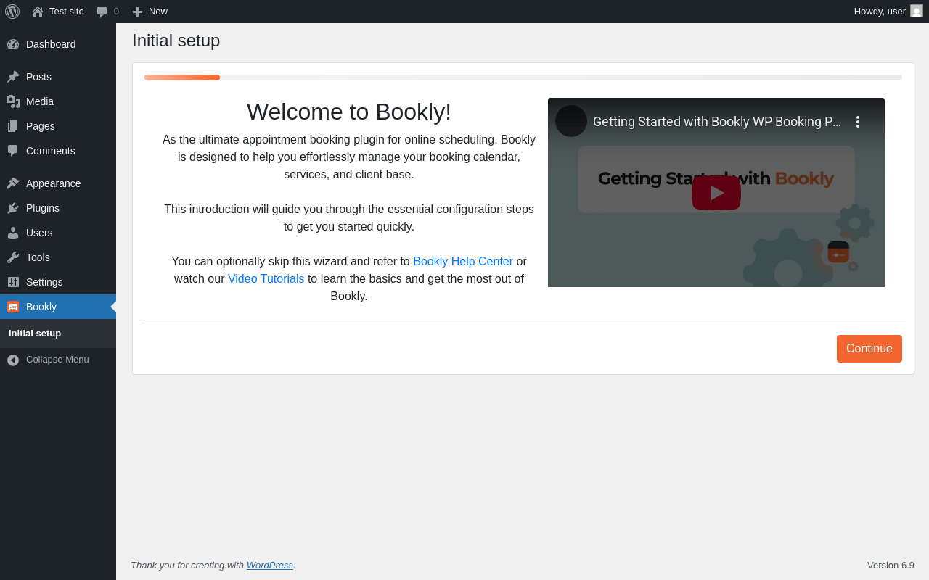The image size is (929, 580).
Task: Click the Initial setup page title
Action: [x=176, y=41]
